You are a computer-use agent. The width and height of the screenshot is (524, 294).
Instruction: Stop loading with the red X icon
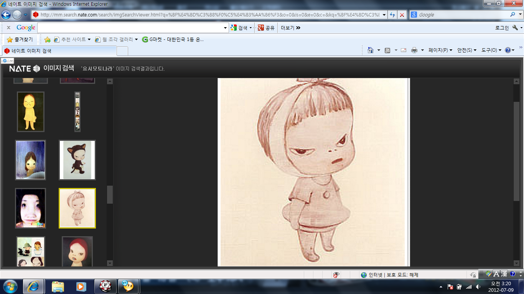click(x=402, y=15)
